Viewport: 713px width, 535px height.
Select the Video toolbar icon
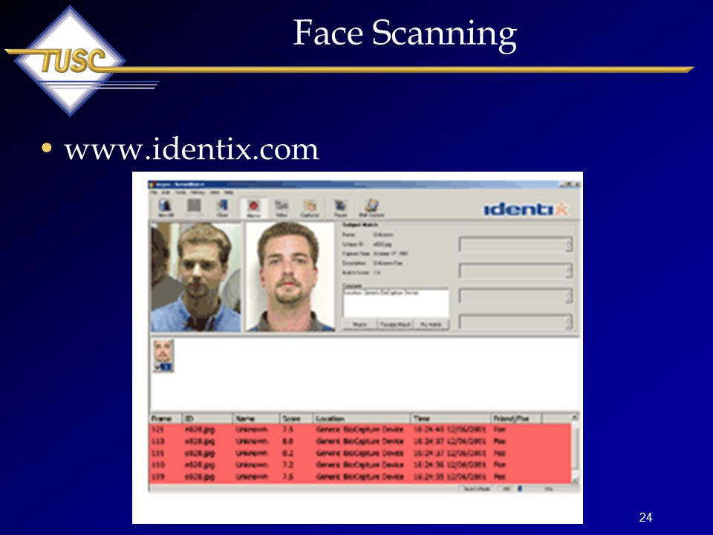[282, 208]
